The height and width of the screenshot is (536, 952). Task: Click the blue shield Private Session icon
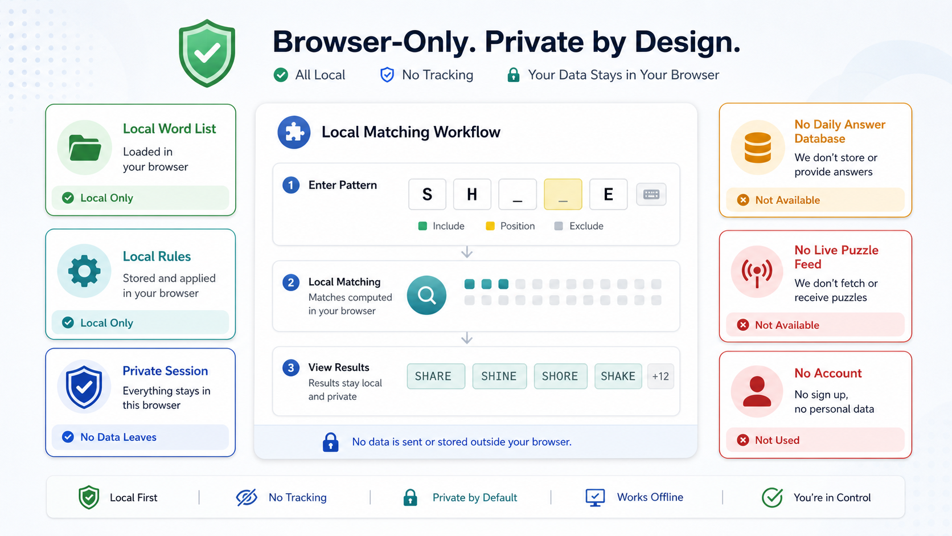click(x=84, y=387)
